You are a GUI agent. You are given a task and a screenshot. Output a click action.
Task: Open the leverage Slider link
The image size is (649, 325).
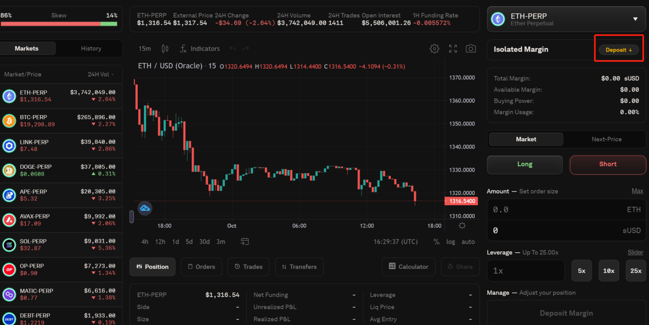tap(635, 252)
